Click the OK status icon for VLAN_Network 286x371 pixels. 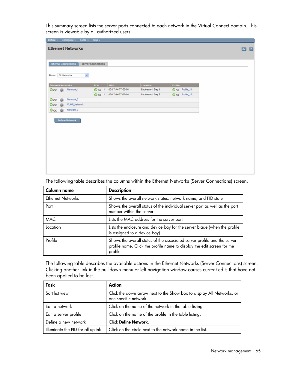[x=51, y=105]
